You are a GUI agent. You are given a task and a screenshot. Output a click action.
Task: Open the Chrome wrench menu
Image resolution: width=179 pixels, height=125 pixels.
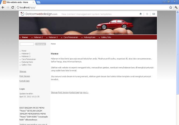176,8
